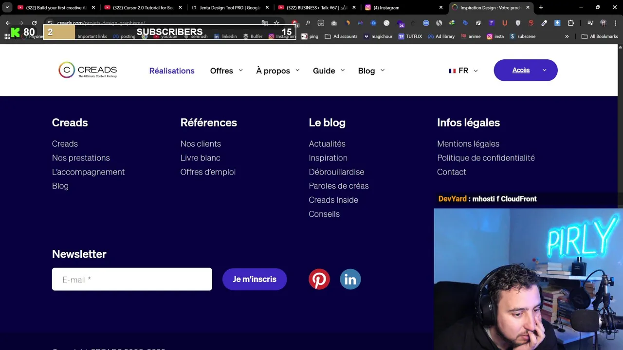Open the Extensions puzzle piece menu
This screenshot has height=350, width=623.
coord(571,23)
